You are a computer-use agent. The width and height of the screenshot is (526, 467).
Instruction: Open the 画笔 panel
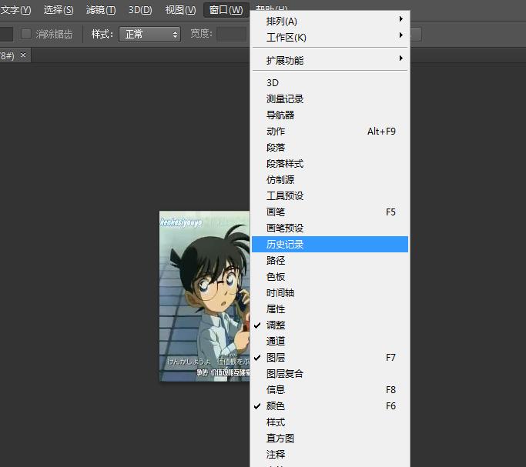click(330, 212)
